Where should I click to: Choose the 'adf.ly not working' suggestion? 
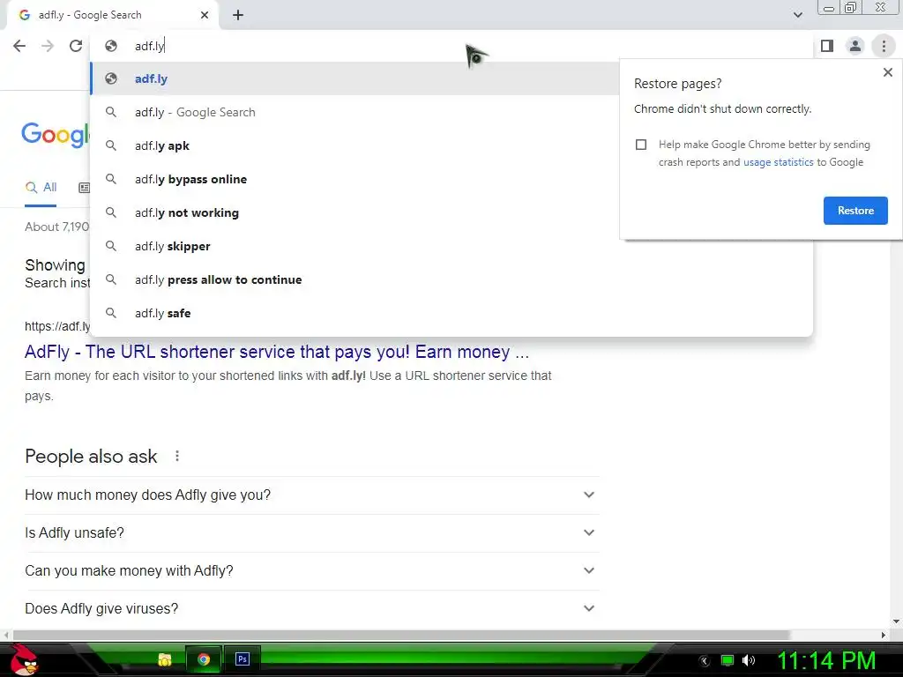click(355, 212)
